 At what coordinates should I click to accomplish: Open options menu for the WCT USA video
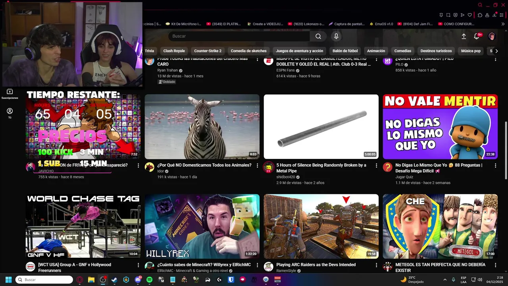coord(138,265)
